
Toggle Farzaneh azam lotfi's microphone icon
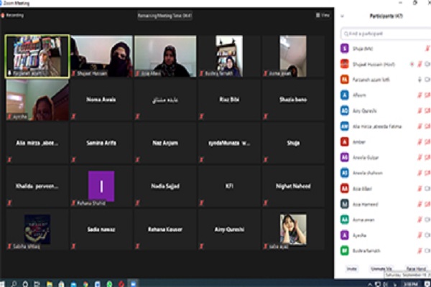[x=417, y=78]
